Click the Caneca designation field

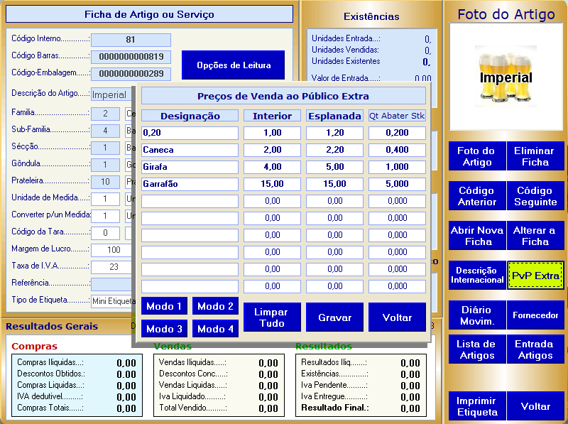click(x=190, y=150)
